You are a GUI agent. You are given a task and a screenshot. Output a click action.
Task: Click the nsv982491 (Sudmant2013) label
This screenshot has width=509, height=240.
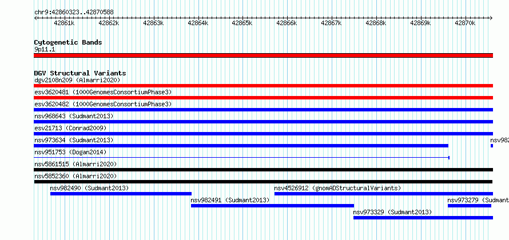point(230,200)
